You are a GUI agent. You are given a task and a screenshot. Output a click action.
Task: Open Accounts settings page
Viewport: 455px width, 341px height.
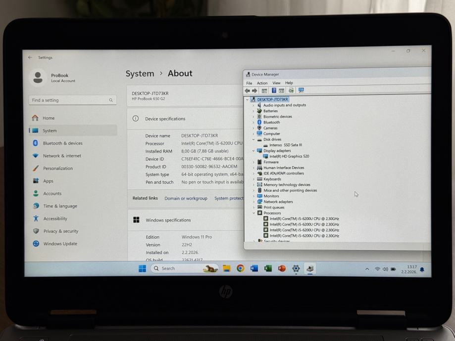tap(73, 193)
